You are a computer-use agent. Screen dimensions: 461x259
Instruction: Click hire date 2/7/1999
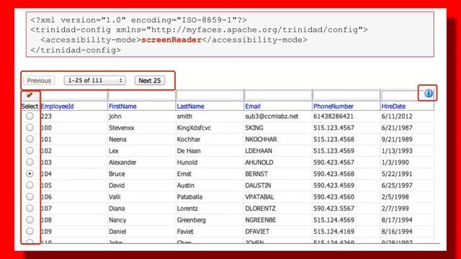click(395, 209)
